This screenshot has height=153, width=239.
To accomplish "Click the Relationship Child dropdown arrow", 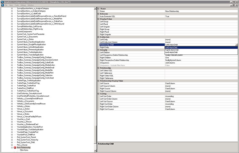I will (x=236, y=45).
